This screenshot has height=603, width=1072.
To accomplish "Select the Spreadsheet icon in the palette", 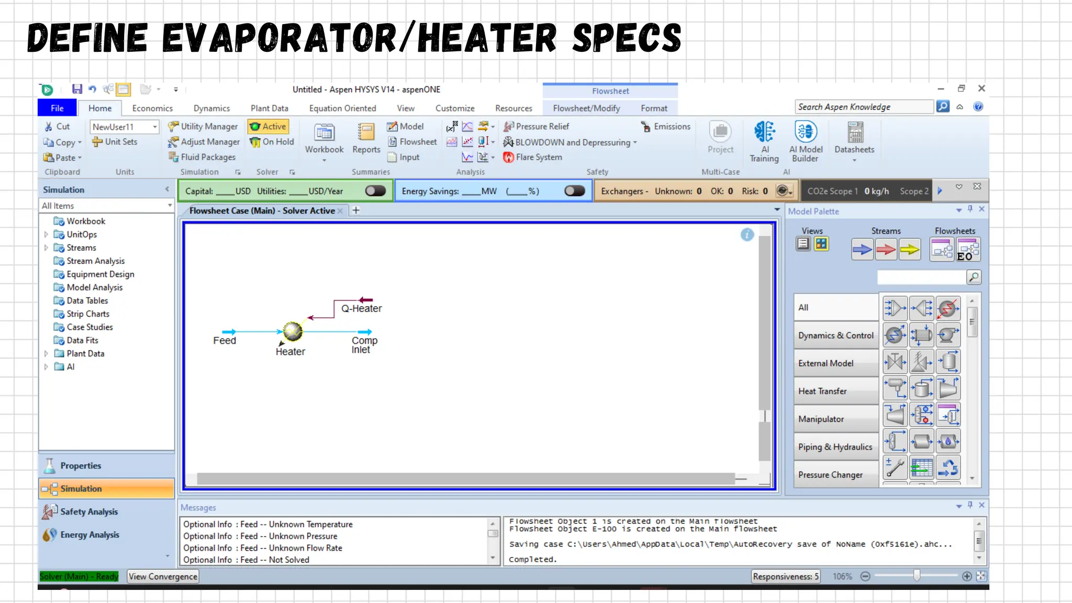I will click(921, 468).
